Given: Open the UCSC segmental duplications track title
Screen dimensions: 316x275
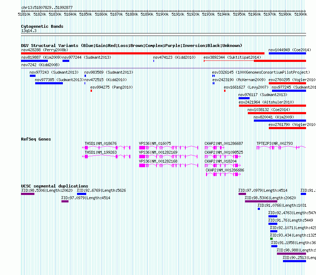Looking at the screenshot, I should 55,186.
